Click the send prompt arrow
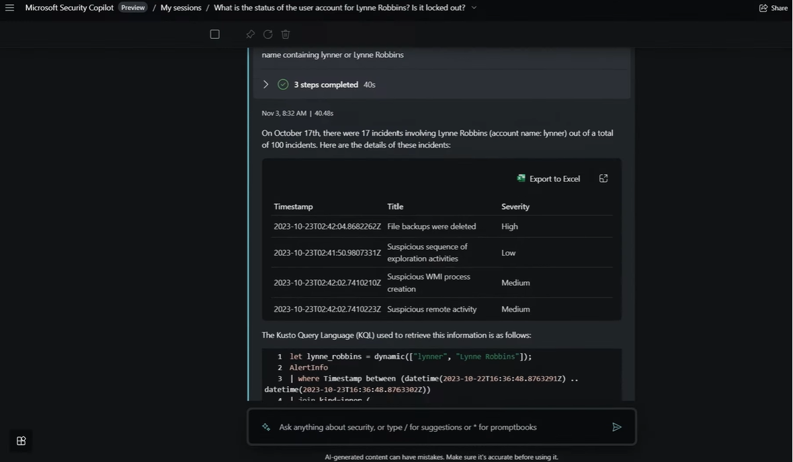 point(616,427)
